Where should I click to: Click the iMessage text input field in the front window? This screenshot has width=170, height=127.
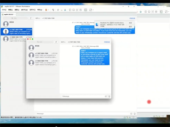point(82,96)
